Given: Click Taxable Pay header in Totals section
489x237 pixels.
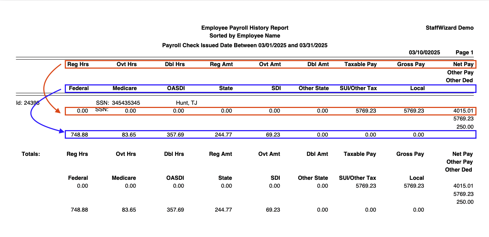Looking at the screenshot, I should point(360,154).
